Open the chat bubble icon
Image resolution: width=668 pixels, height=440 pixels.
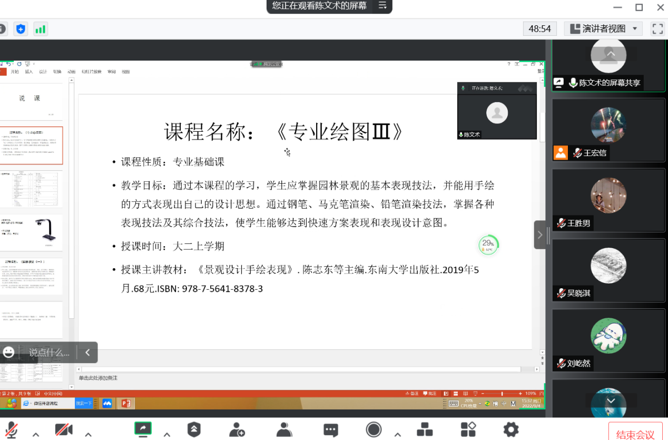(330, 430)
